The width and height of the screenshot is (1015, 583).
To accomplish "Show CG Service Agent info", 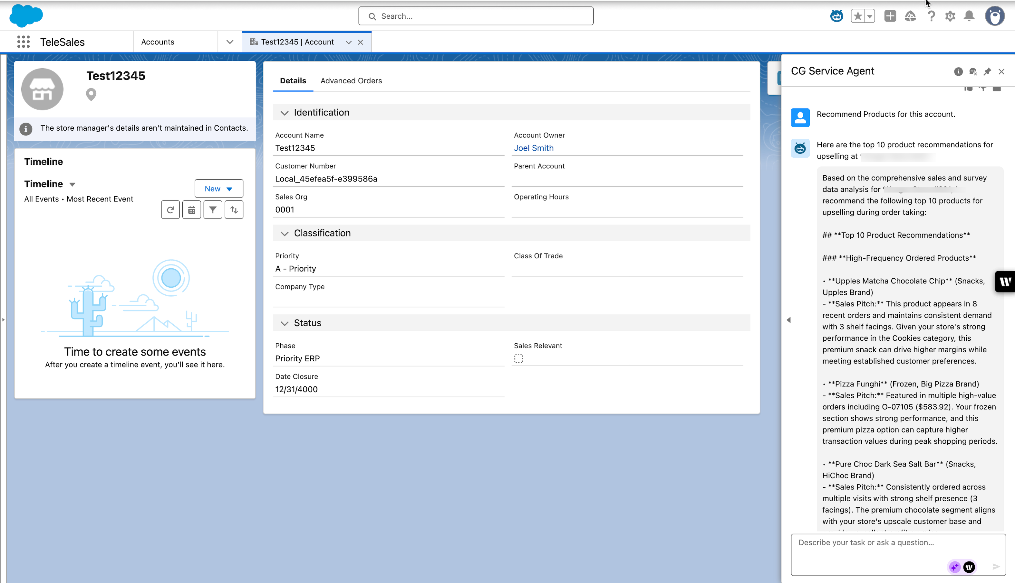I will tap(959, 72).
